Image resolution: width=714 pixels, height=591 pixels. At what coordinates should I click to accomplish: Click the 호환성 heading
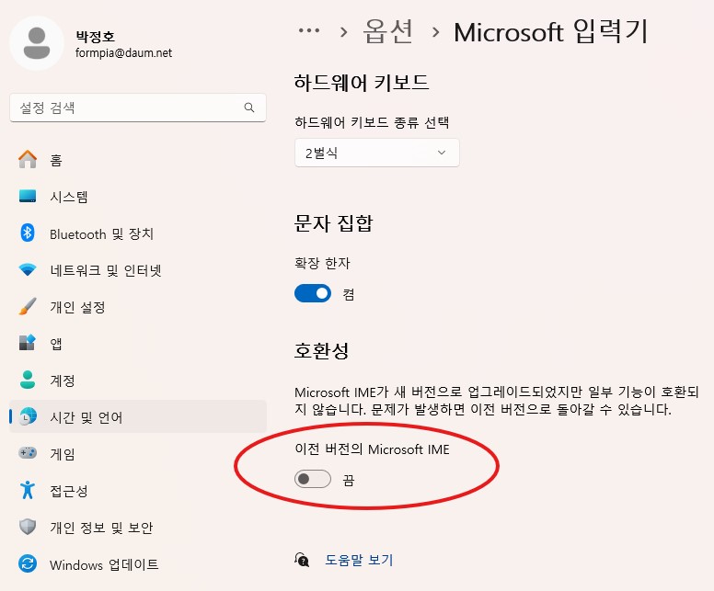coord(321,351)
